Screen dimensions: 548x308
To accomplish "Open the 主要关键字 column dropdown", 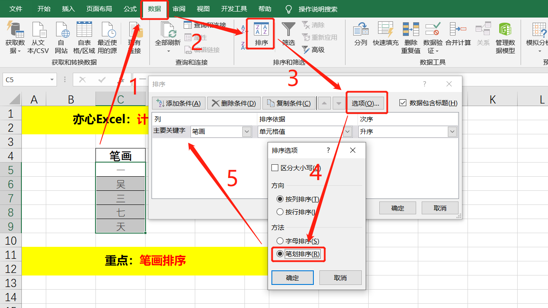I will [x=247, y=132].
